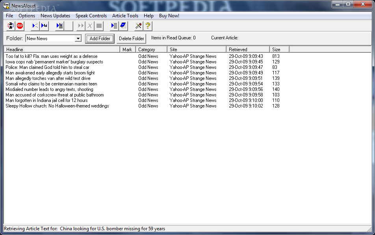
Task: Click the retrieved time 29-Oct-09 9:09:43
Action: [x=246, y=56]
